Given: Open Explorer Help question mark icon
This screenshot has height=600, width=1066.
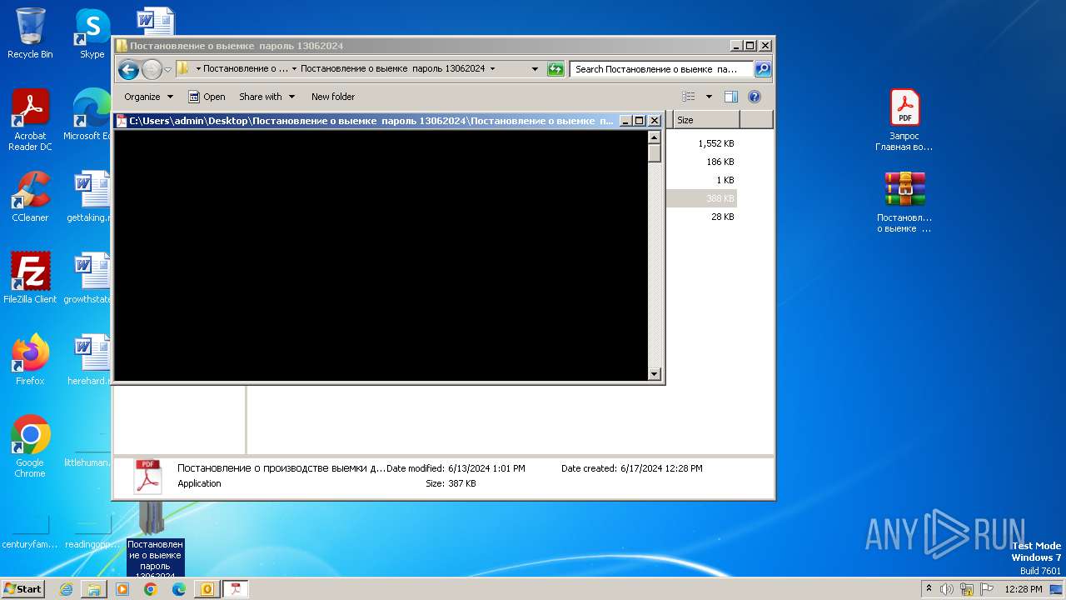Looking at the screenshot, I should 755,97.
